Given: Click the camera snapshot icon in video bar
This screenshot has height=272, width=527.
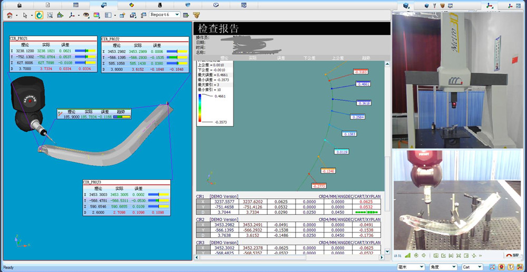Looking at the screenshot, I should (x=437, y=256).
